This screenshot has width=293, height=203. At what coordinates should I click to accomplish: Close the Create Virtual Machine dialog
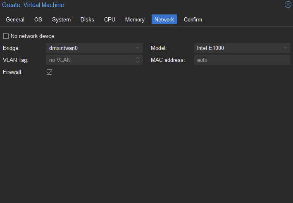[288, 5]
